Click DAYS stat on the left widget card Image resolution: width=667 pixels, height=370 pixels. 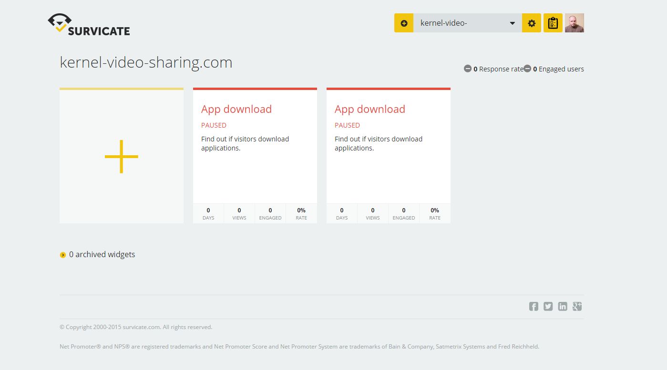pyautogui.click(x=208, y=213)
